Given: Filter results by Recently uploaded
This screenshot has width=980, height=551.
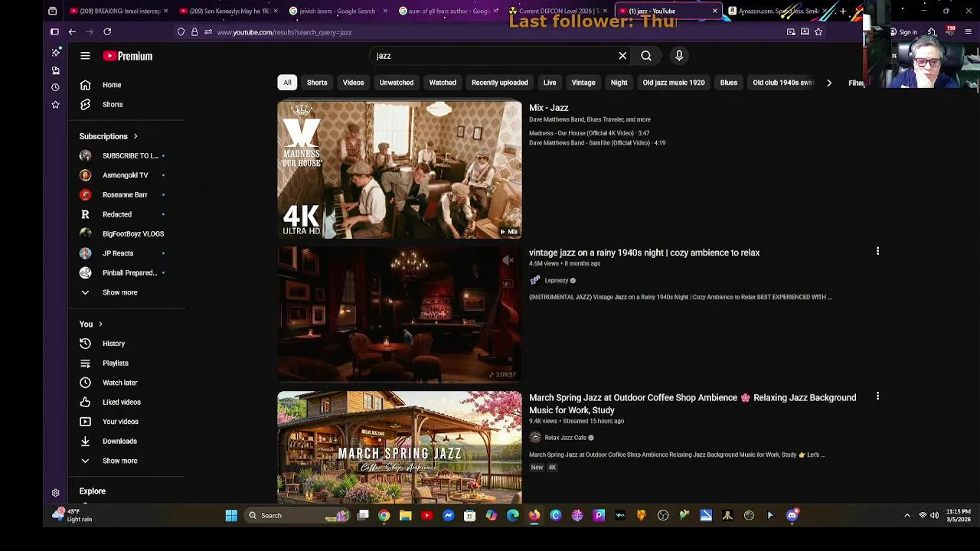Looking at the screenshot, I should coord(499,83).
